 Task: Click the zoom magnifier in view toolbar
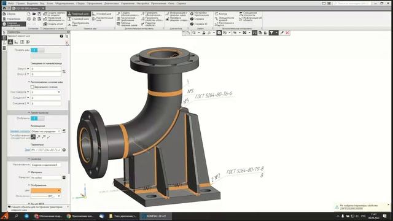point(194,33)
